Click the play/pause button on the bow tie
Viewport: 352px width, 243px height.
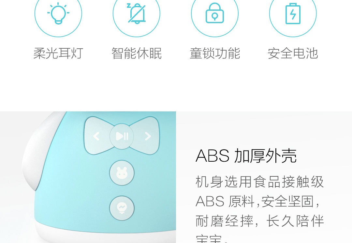point(122,136)
